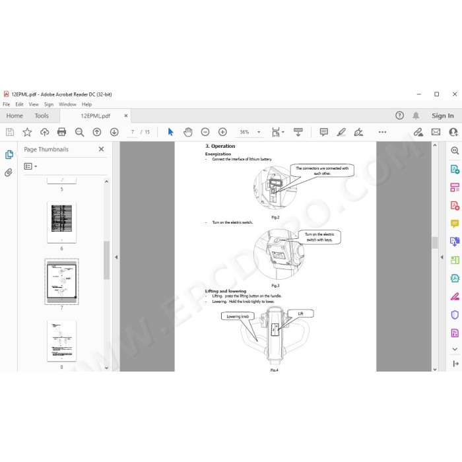Open fit page options icon
This screenshot has width=462, height=462.
(x=276, y=132)
